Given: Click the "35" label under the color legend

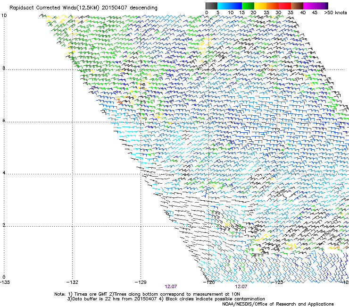Looking at the screenshot, I should (291, 13).
